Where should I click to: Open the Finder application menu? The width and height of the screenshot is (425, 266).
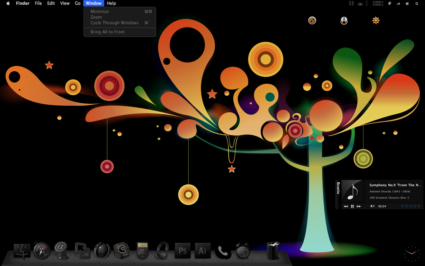pyautogui.click(x=23, y=3)
